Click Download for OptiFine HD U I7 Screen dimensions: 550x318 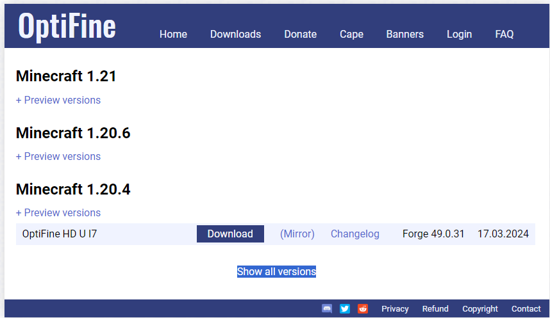coord(230,234)
